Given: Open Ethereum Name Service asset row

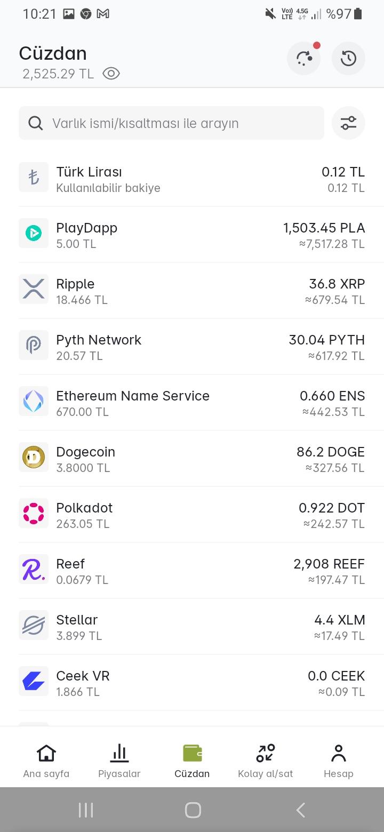Looking at the screenshot, I should coord(192,403).
